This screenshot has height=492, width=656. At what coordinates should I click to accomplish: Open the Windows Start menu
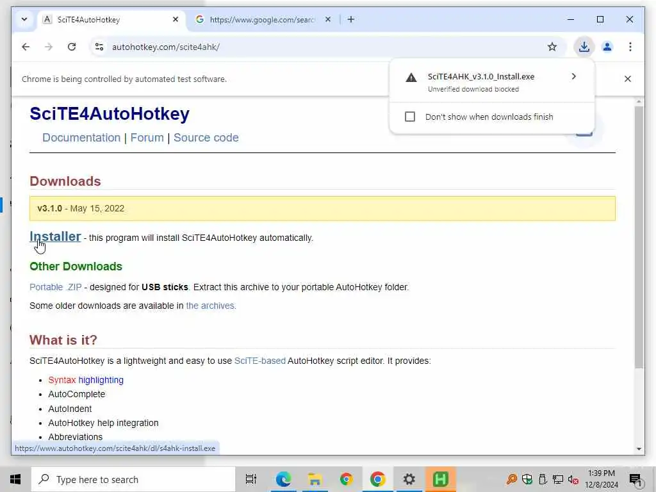pos(15,479)
